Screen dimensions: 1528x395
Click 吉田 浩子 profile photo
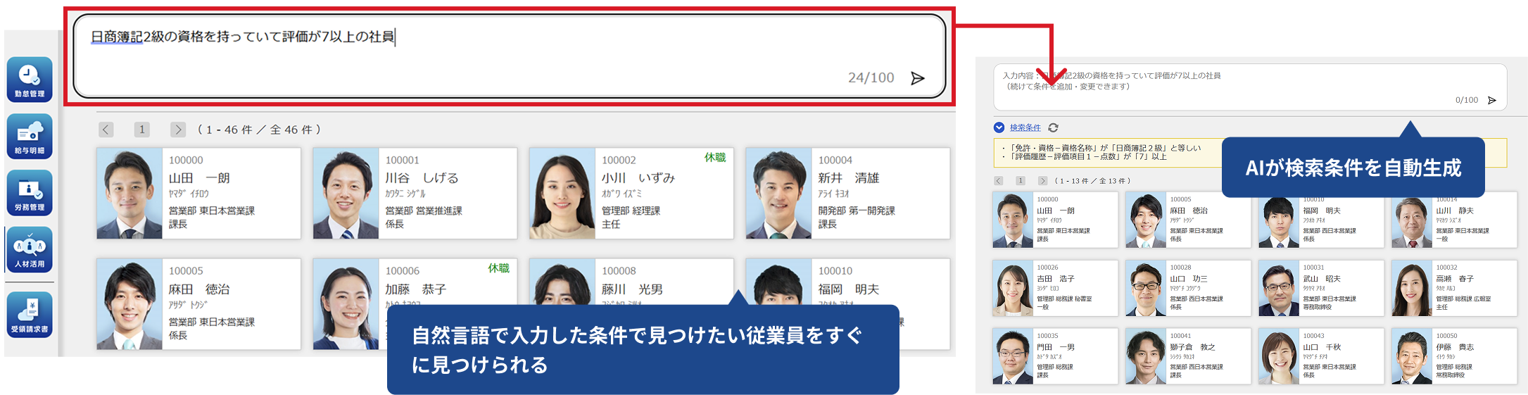(1013, 288)
